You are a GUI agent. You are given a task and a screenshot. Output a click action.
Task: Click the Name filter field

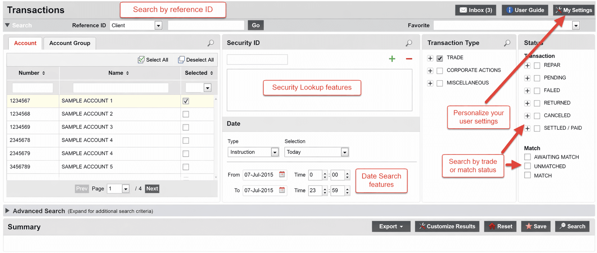click(121, 88)
